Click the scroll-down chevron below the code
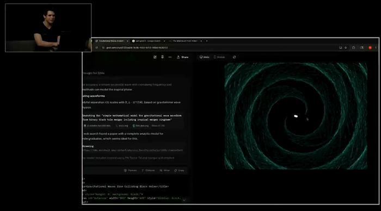 pyautogui.click(x=184, y=200)
